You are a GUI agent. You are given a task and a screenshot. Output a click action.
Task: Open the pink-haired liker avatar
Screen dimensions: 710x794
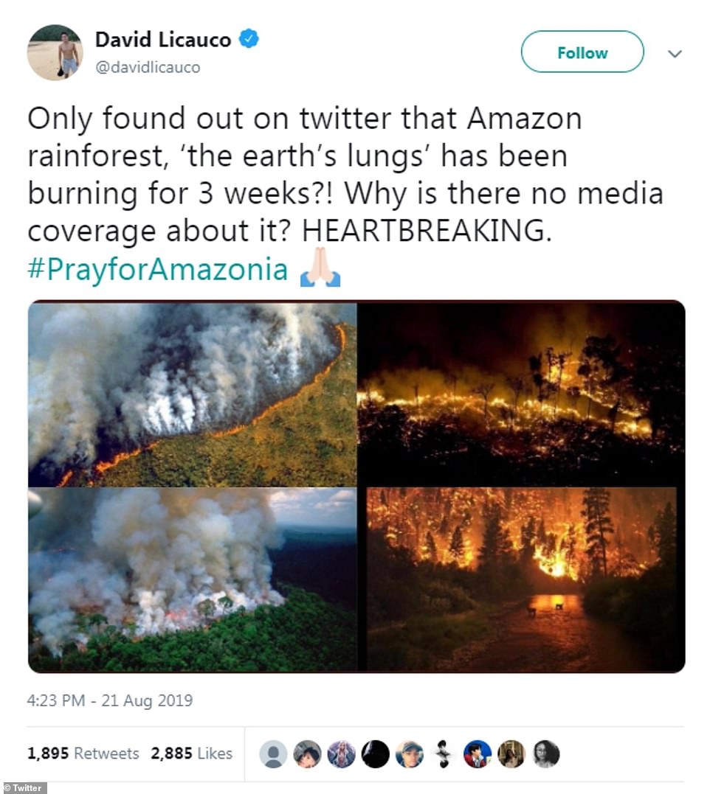pyautogui.click(x=341, y=754)
